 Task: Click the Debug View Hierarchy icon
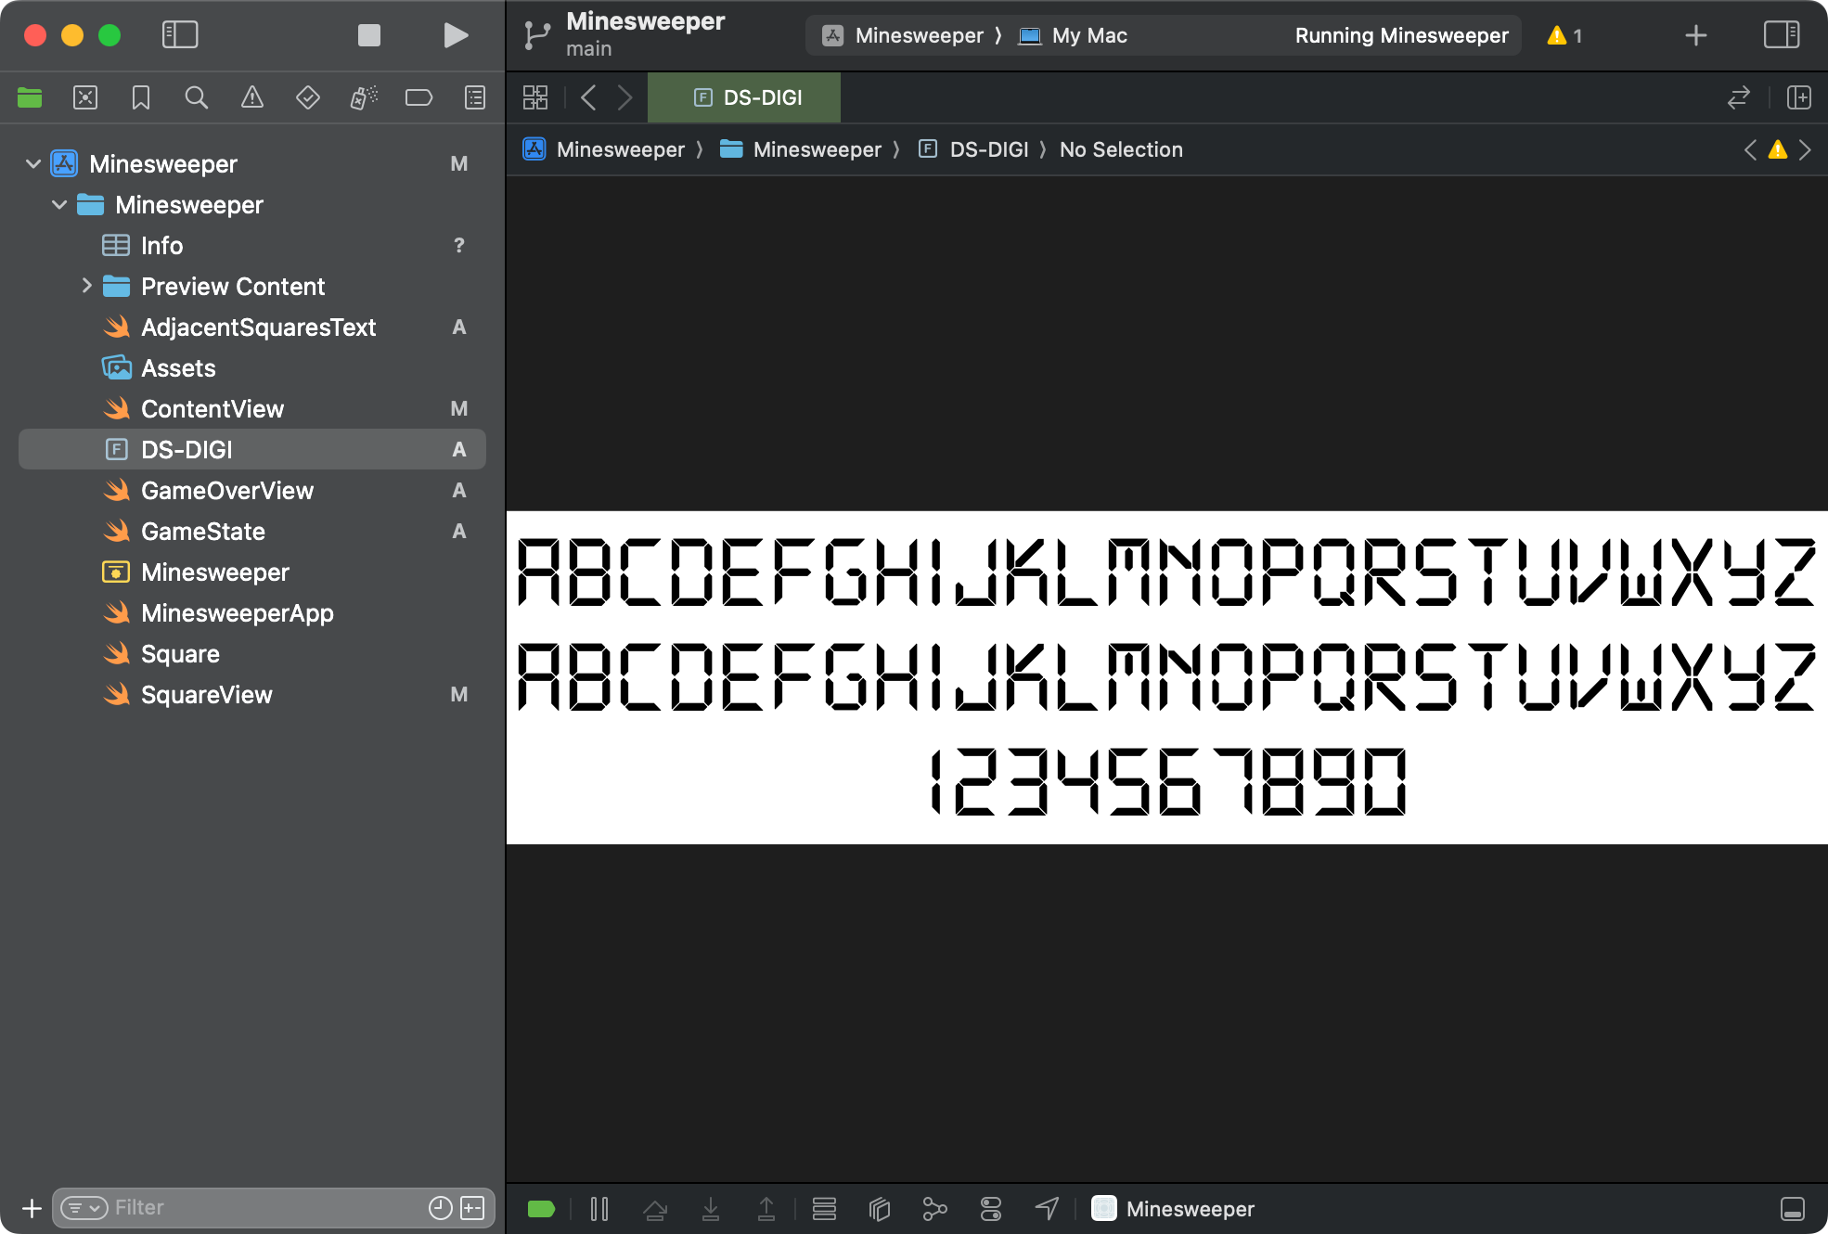click(x=879, y=1208)
